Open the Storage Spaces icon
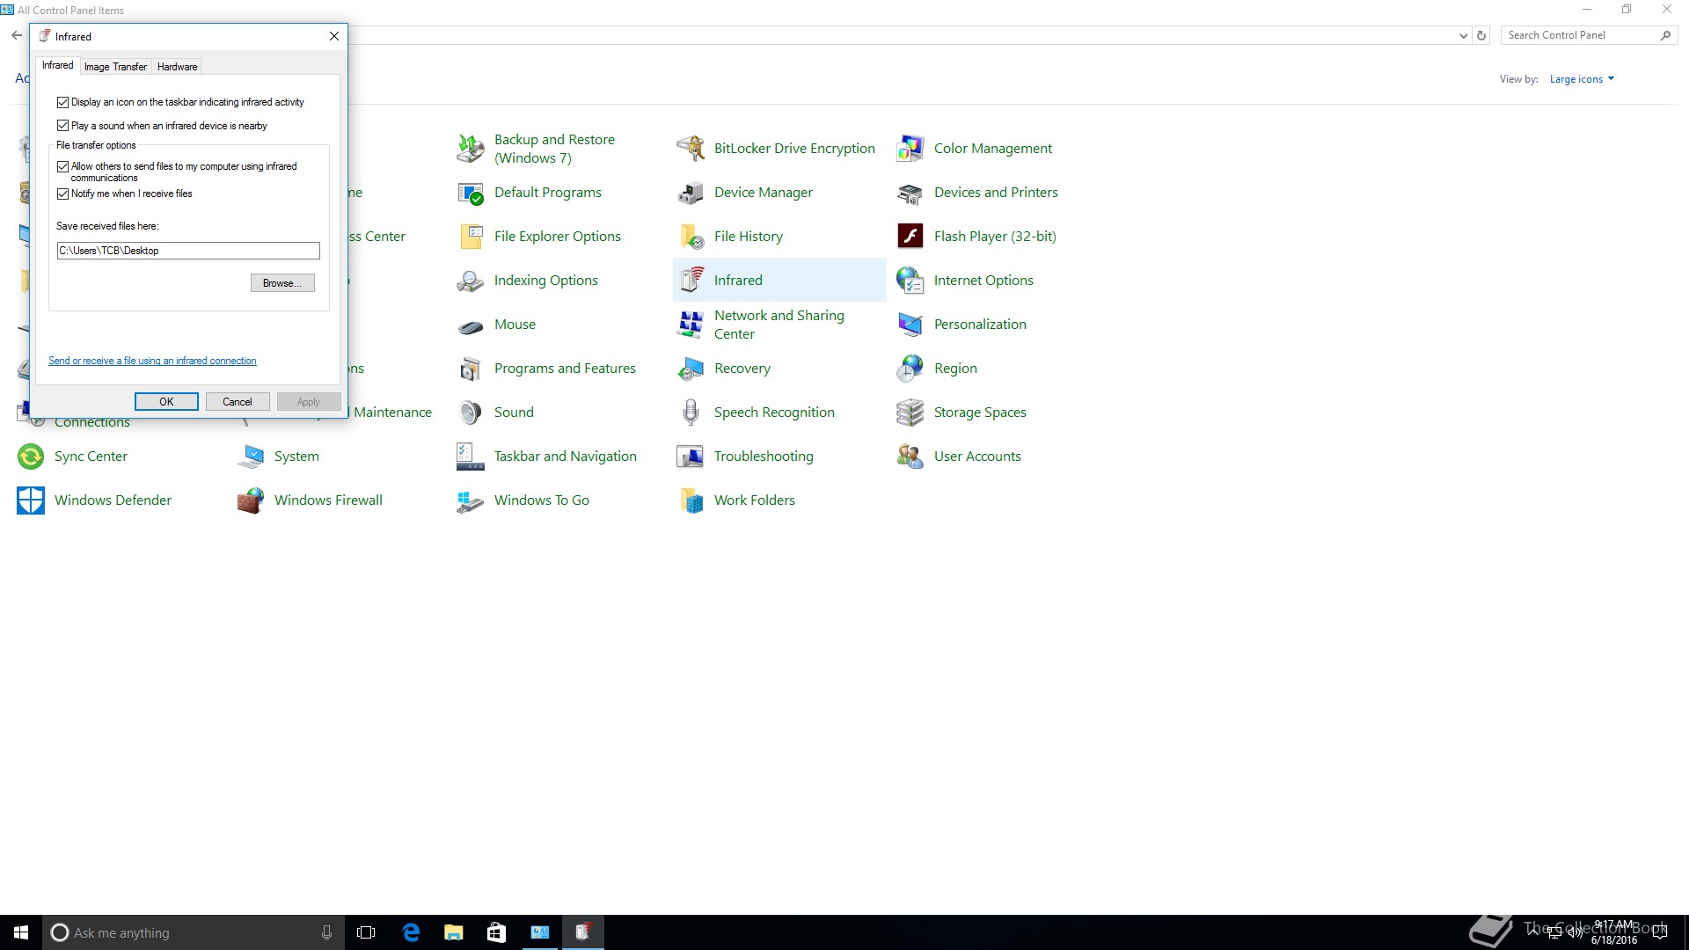 click(x=910, y=413)
